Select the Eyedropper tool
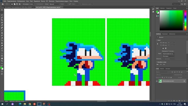This screenshot has width=188, height=106. (2, 25)
